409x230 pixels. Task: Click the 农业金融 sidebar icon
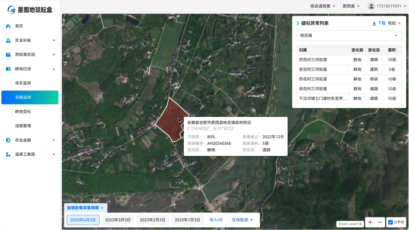pos(8,140)
